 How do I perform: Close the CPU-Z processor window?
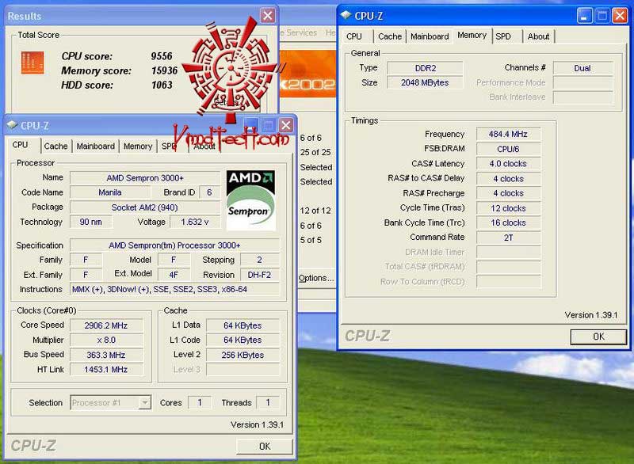286,125
